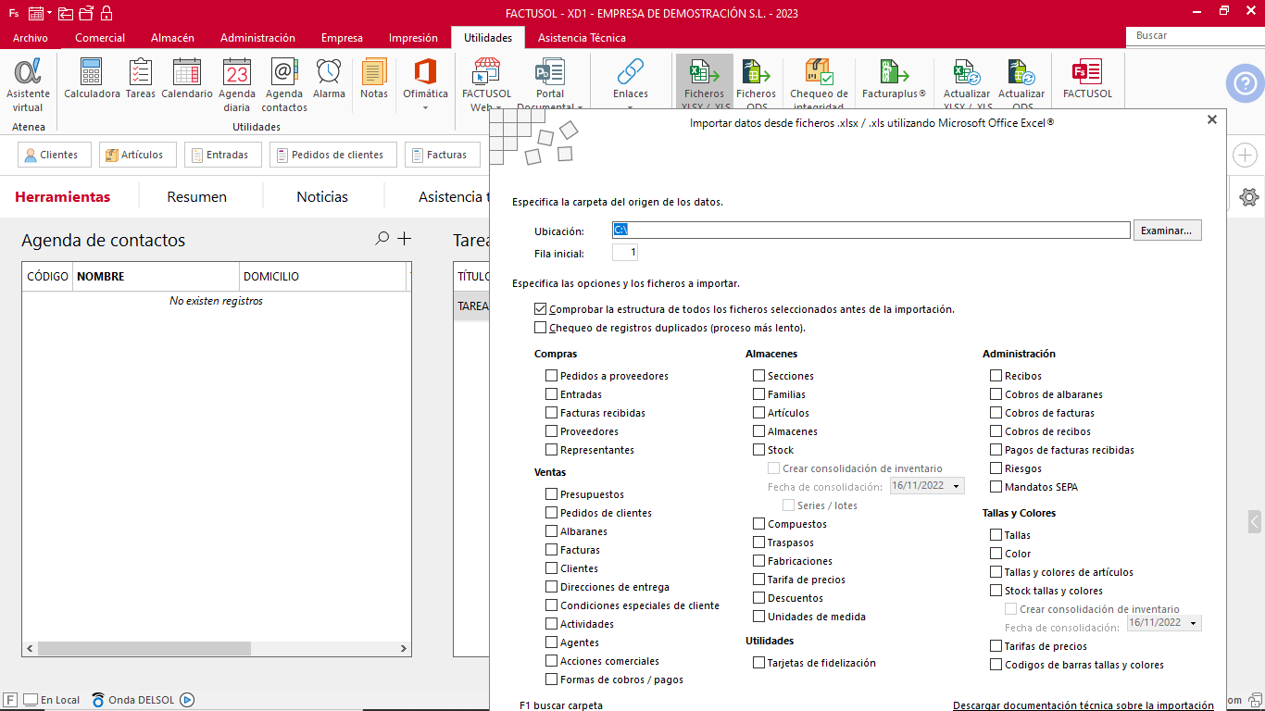Tick the Clientes checkbox under Ventas
Screen dimensions: 1265x711
pyautogui.click(x=552, y=568)
